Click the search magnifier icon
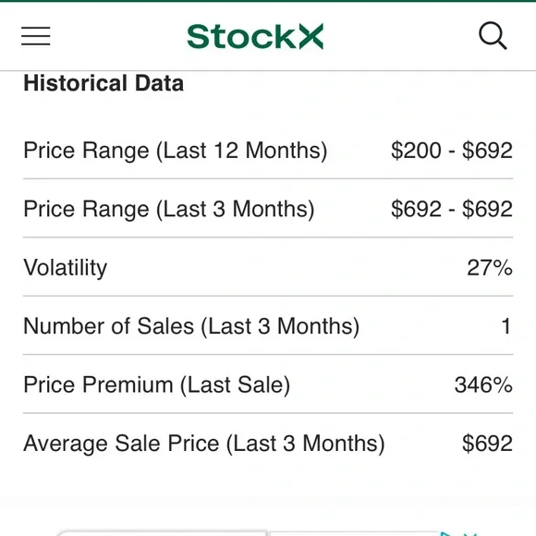 (x=493, y=35)
